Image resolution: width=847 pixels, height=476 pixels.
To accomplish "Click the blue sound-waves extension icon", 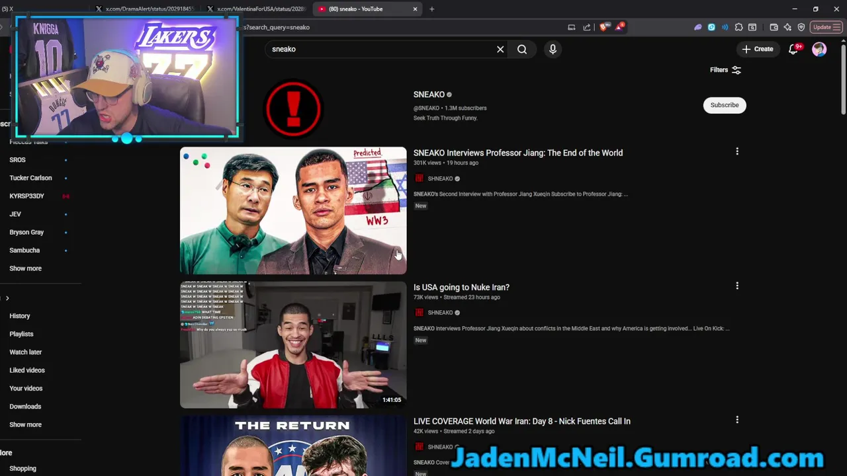I will point(725,27).
